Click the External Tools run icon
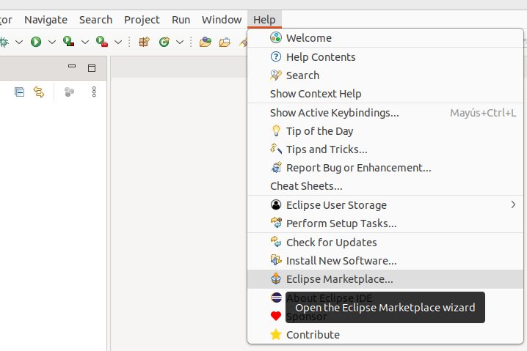This screenshot has width=527, height=351. coord(102,42)
